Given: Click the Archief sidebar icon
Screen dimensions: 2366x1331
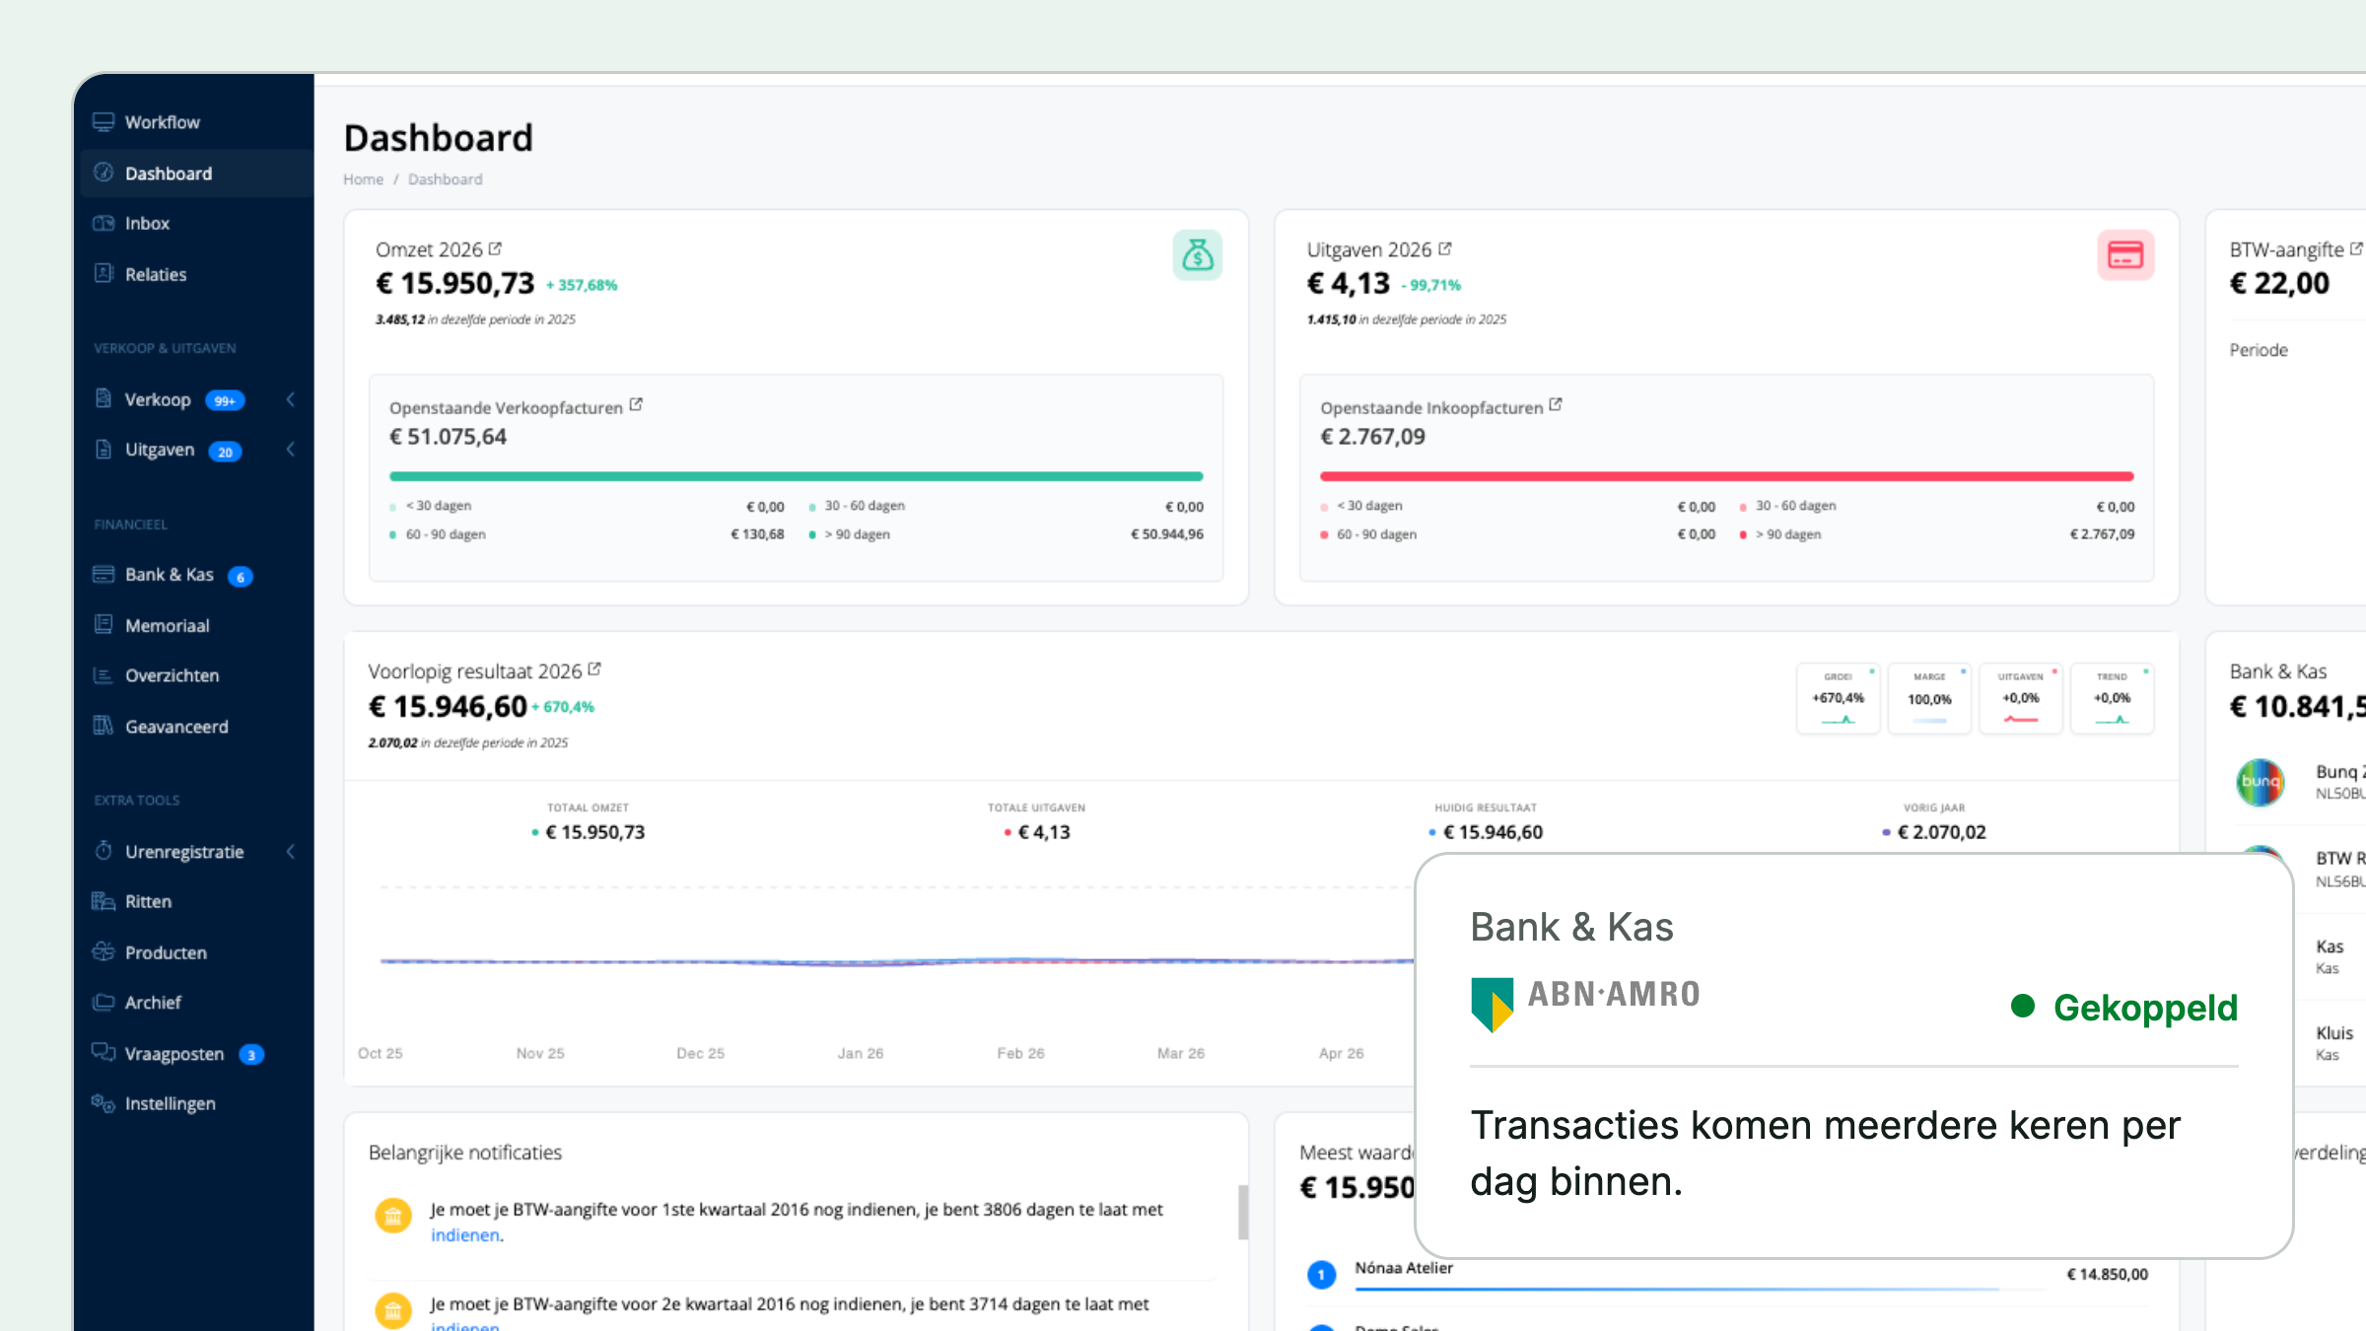Looking at the screenshot, I should [x=104, y=1002].
